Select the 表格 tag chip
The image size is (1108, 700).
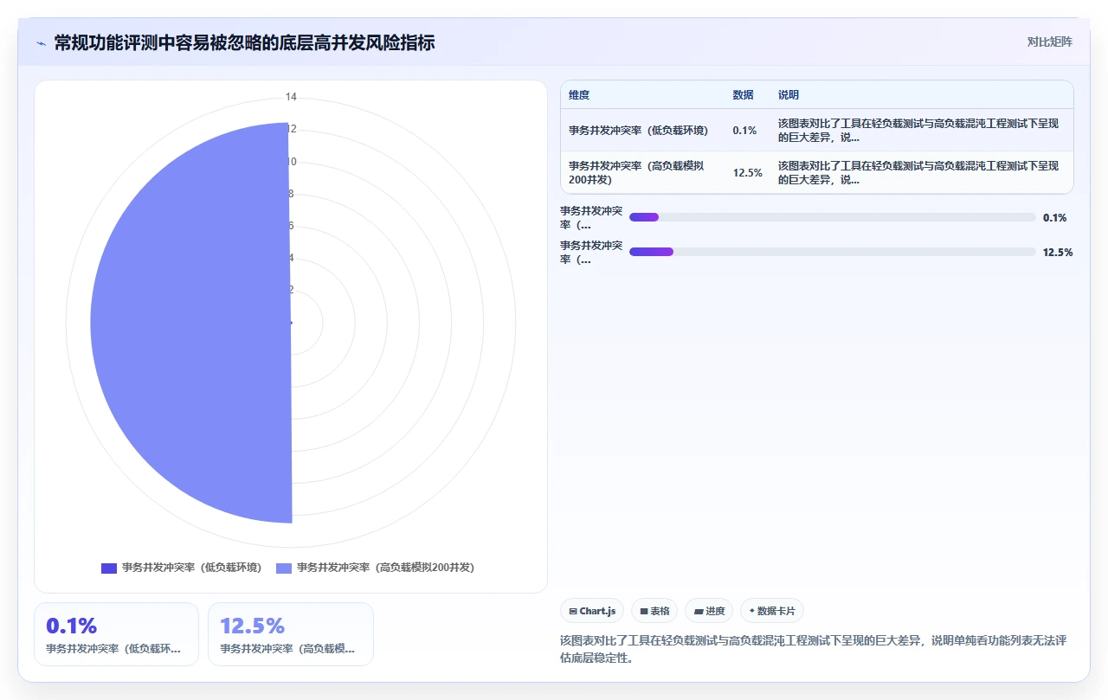tap(654, 611)
